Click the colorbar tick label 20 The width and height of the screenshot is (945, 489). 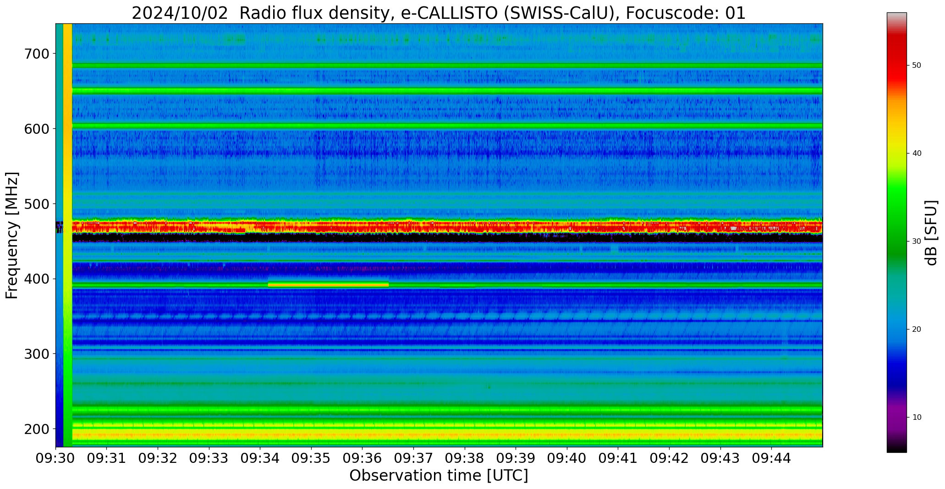tap(916, 330)
